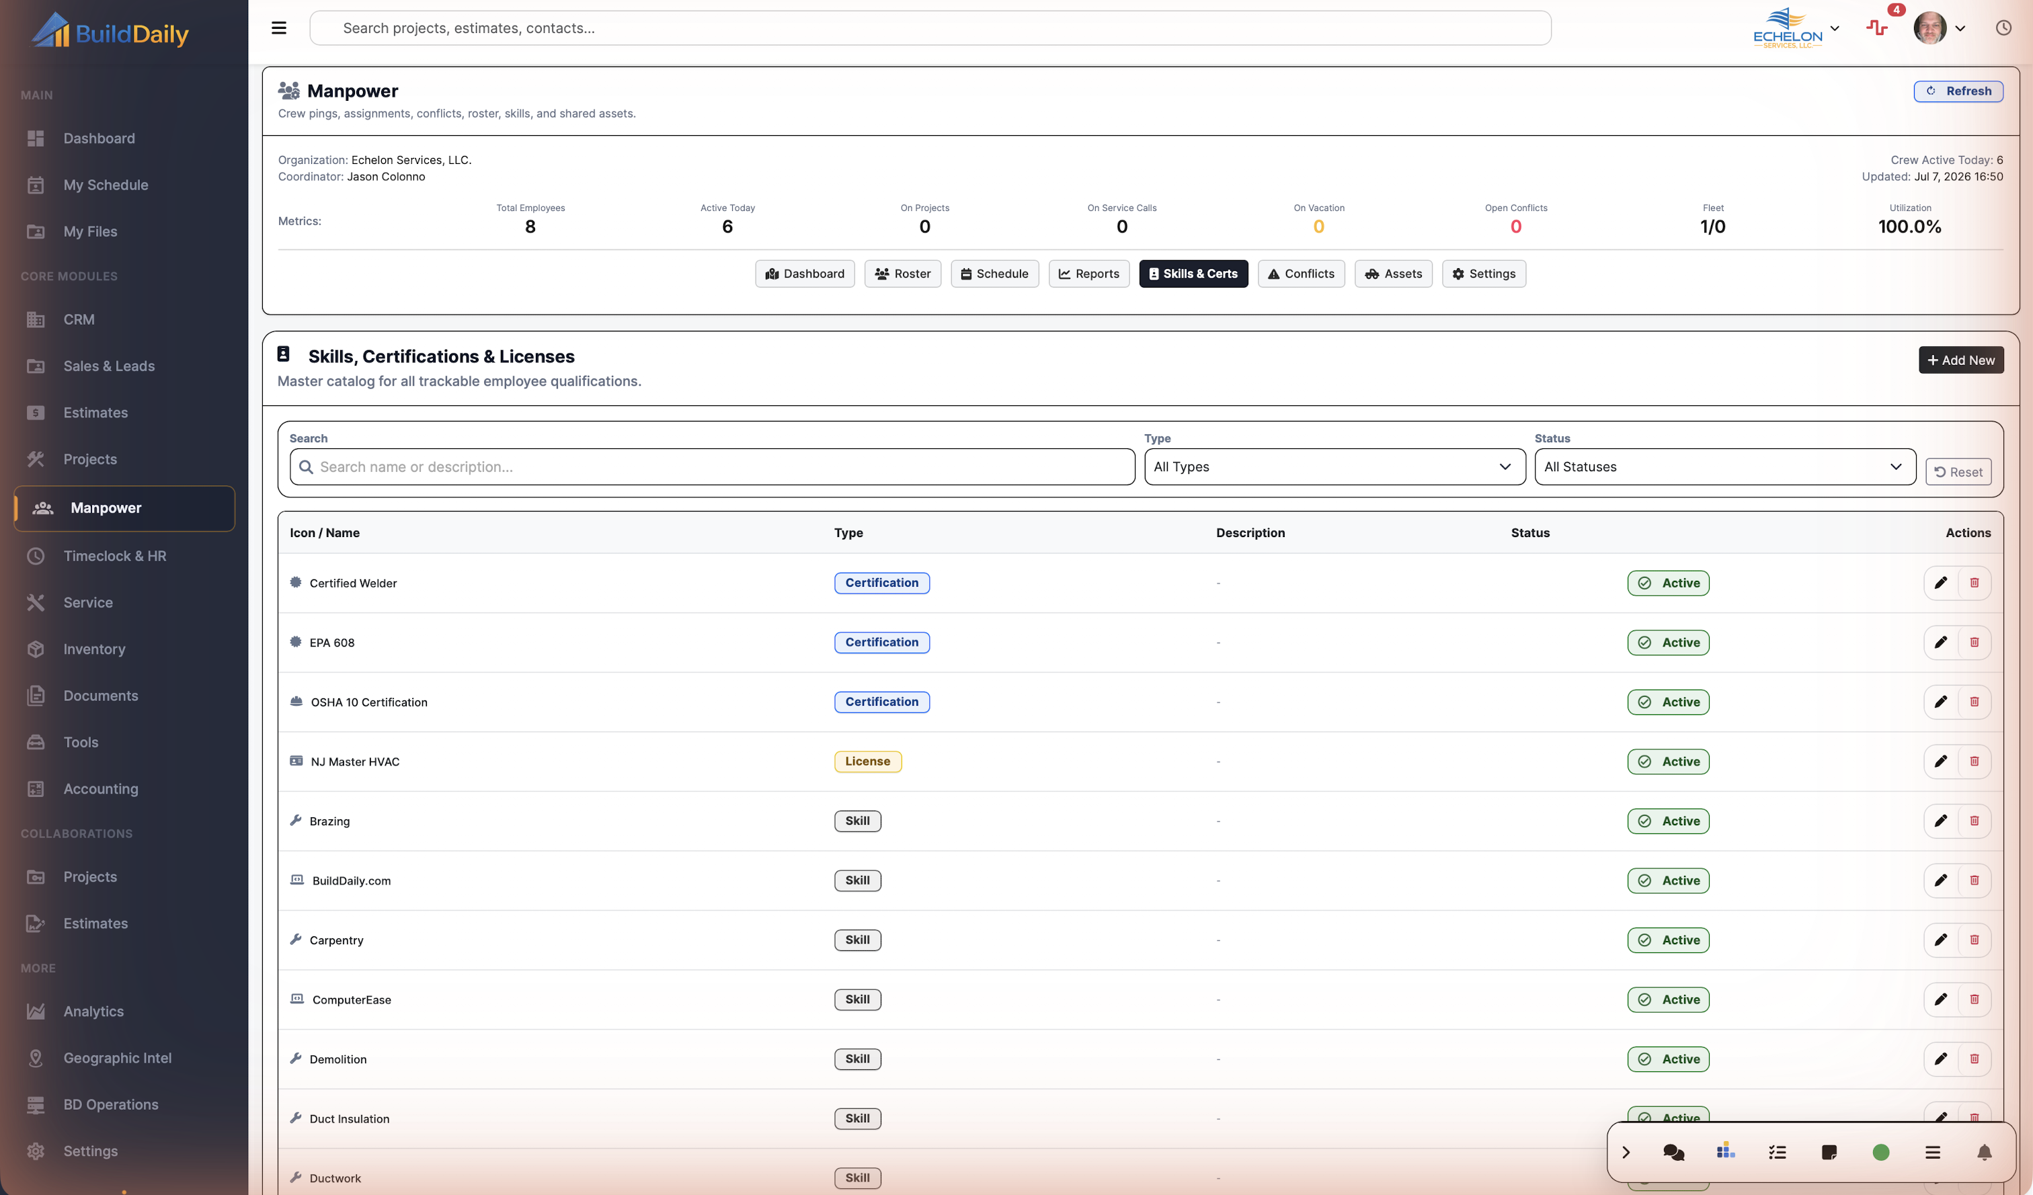Delete the Carpentry skill
Screen dimensions: 2033x1195
pyautogui.click(x=1974, y=940)
